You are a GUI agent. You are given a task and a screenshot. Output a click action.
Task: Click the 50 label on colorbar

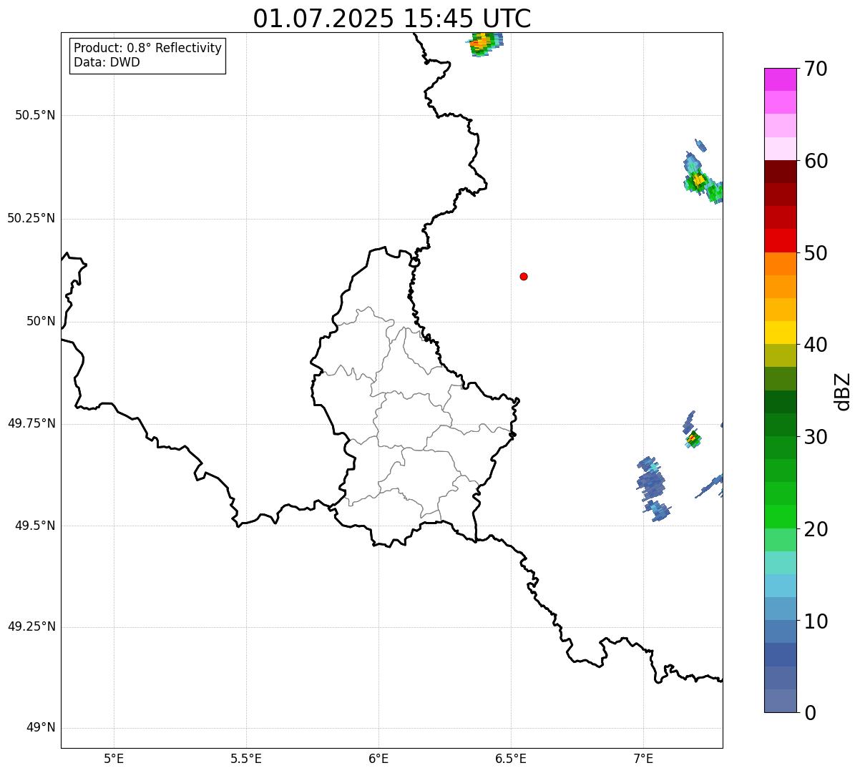pyautogui.click(x=816, y=253)
